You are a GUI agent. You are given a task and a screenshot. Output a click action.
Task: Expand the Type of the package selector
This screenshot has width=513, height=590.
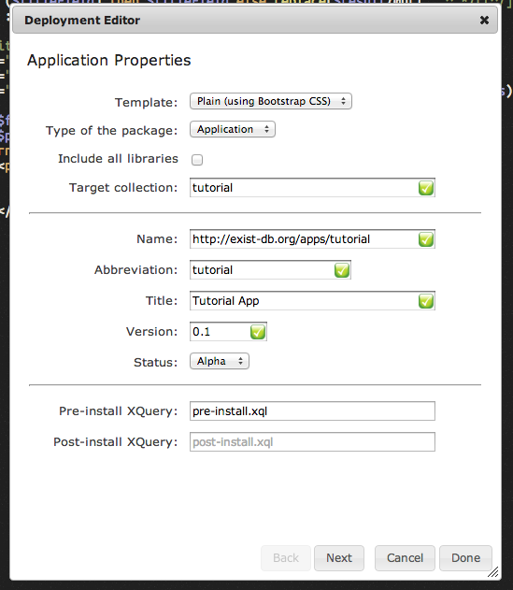tap(233, 129)
